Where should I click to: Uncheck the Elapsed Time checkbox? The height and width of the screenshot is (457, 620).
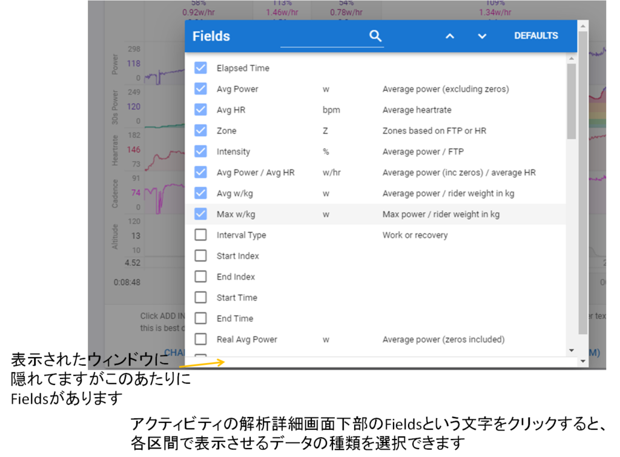click(200, 68)
